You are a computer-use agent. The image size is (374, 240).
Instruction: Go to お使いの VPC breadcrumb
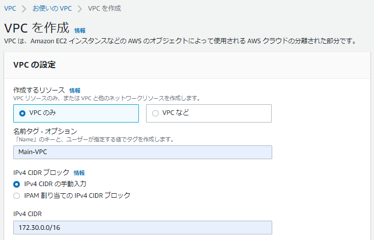point(51,8)
